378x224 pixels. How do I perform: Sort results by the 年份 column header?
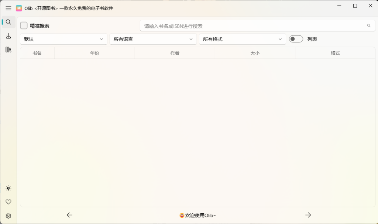click(94, 53)
